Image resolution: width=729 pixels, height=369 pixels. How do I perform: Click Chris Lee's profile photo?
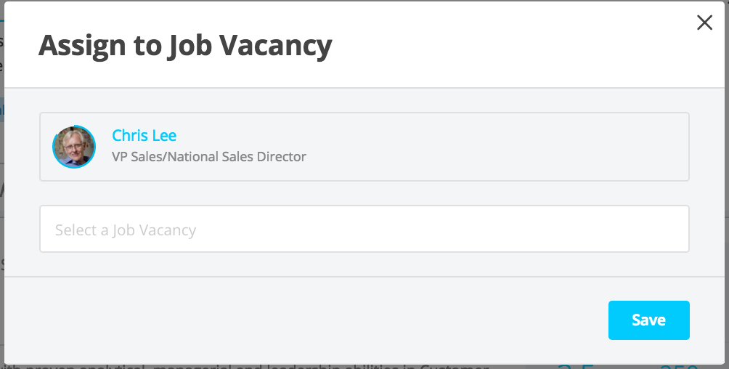[74, 147]
